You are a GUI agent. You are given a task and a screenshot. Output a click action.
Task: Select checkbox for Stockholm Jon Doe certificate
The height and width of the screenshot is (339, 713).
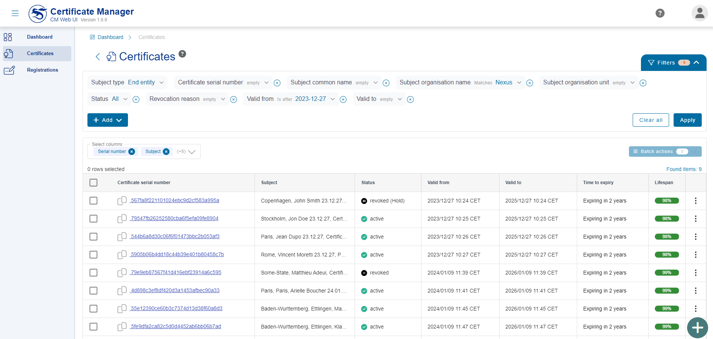click(x=93, y=219)
